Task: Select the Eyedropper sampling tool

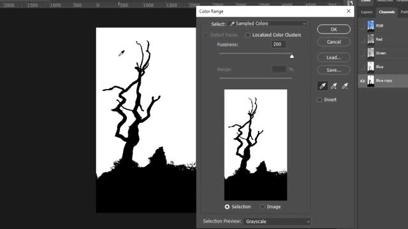Action: click(x=323, y=86)
